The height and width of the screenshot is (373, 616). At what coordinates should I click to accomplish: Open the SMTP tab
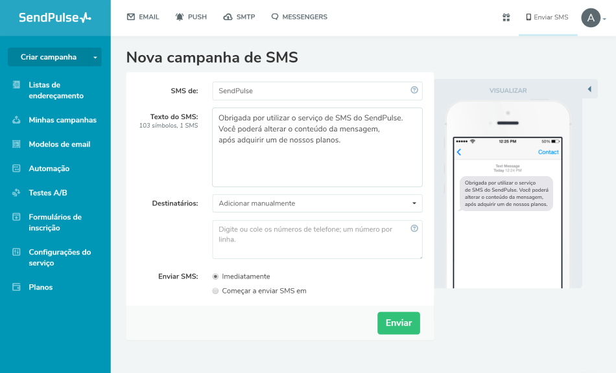click(x=239, y=17)
